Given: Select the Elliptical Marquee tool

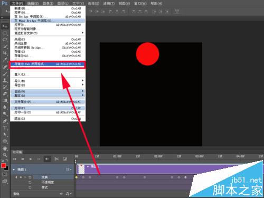Looking at the screenshot, I should point(5,33).
